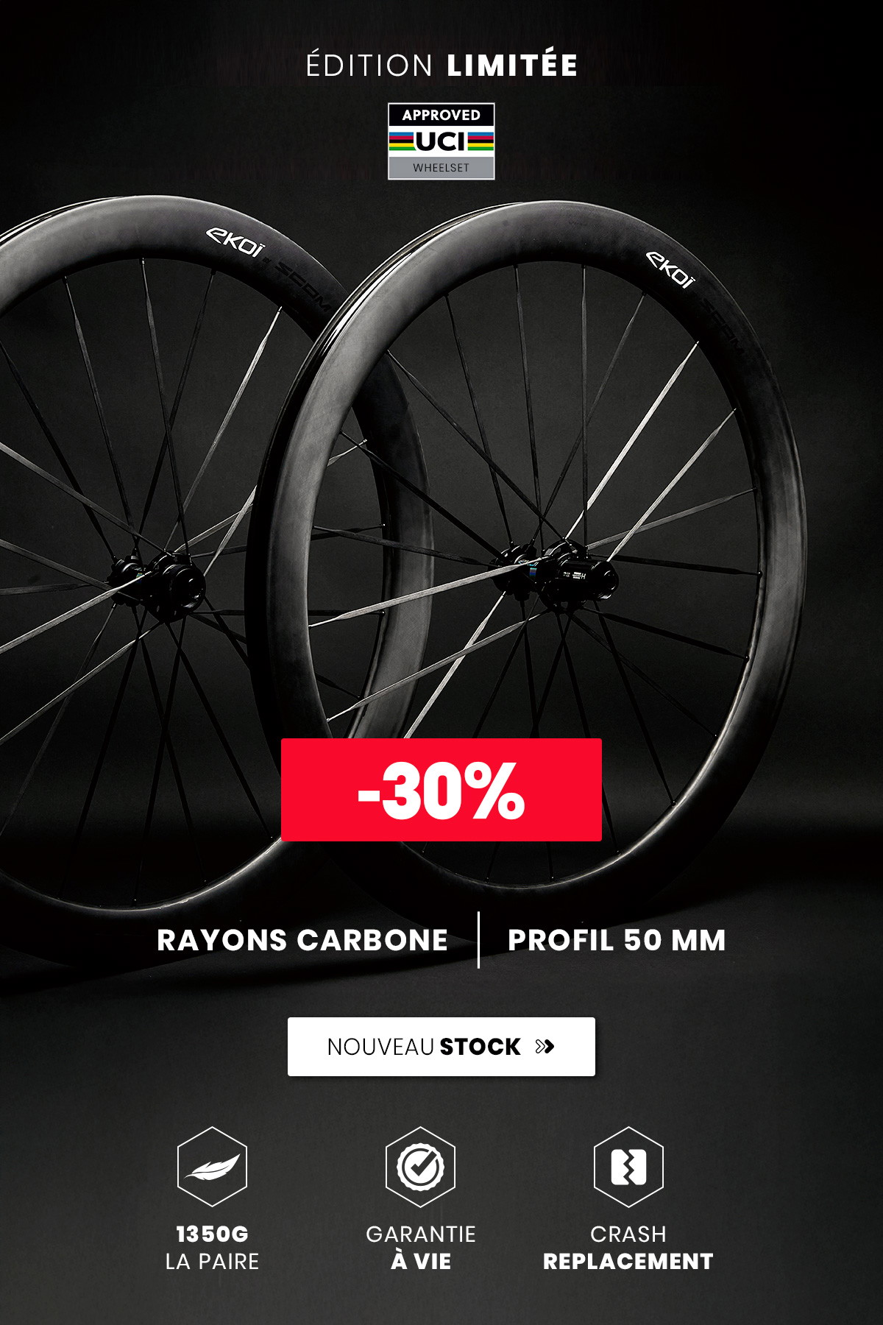
Task: Click the EKOI logo on the right wheel rim
Action: coord(670,269)
